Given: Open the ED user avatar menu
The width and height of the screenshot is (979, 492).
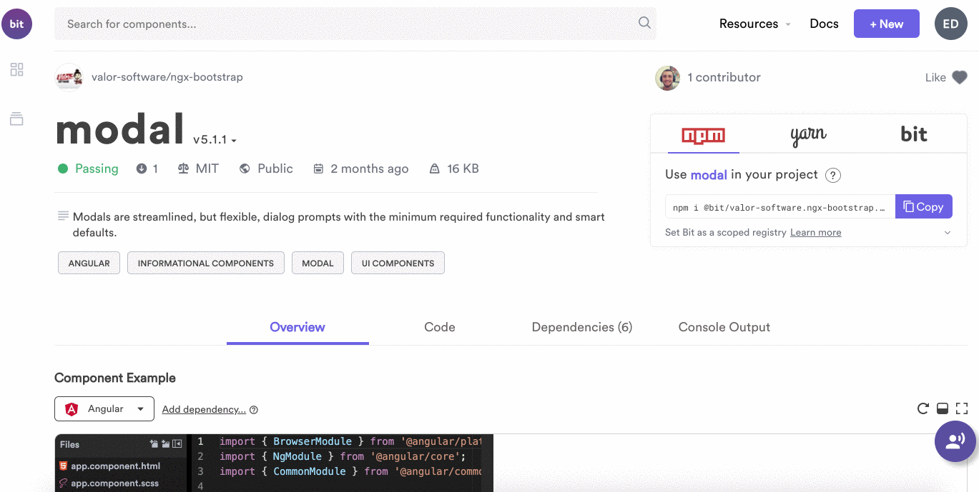Looking at the screenshot, I should pyautogui.click(x=950, y=24).
